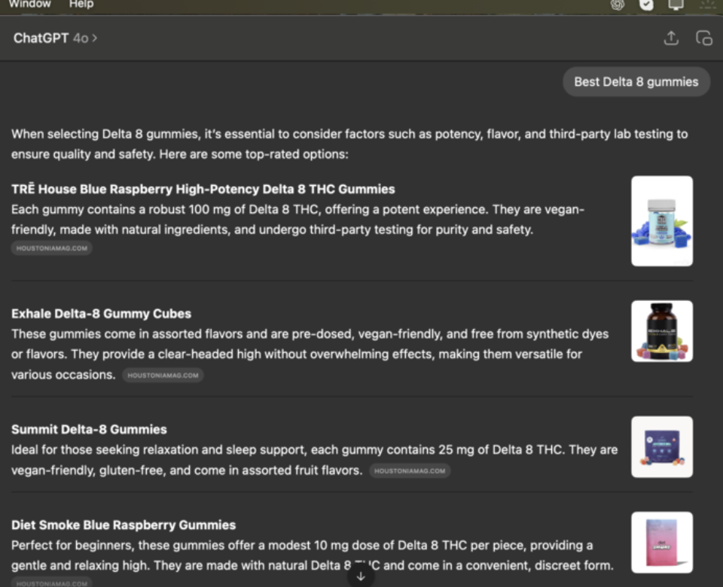Click the checkmark icon in menu bar
723x587 pixels.
[x=646, y=5]
